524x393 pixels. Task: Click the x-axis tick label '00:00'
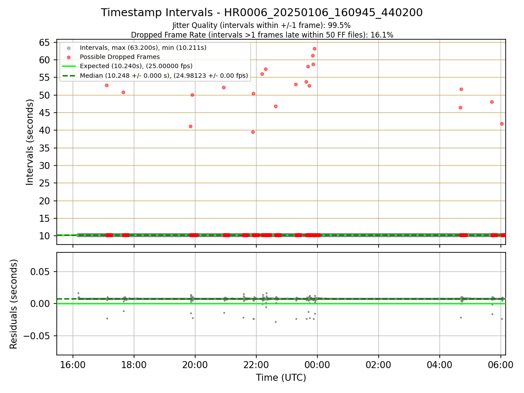317,365
